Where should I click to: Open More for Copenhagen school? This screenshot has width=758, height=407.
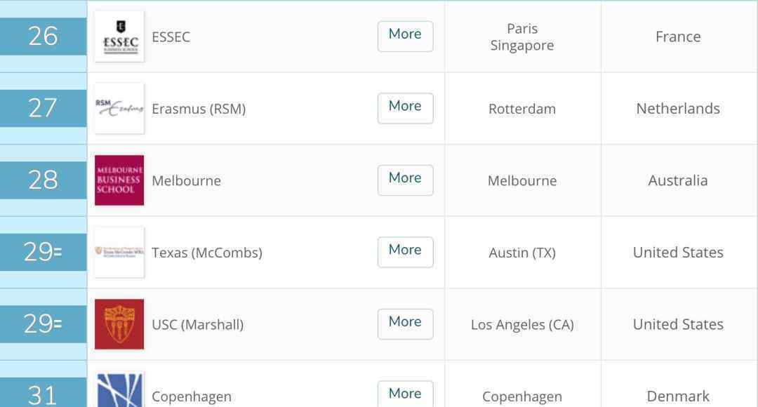405,394
